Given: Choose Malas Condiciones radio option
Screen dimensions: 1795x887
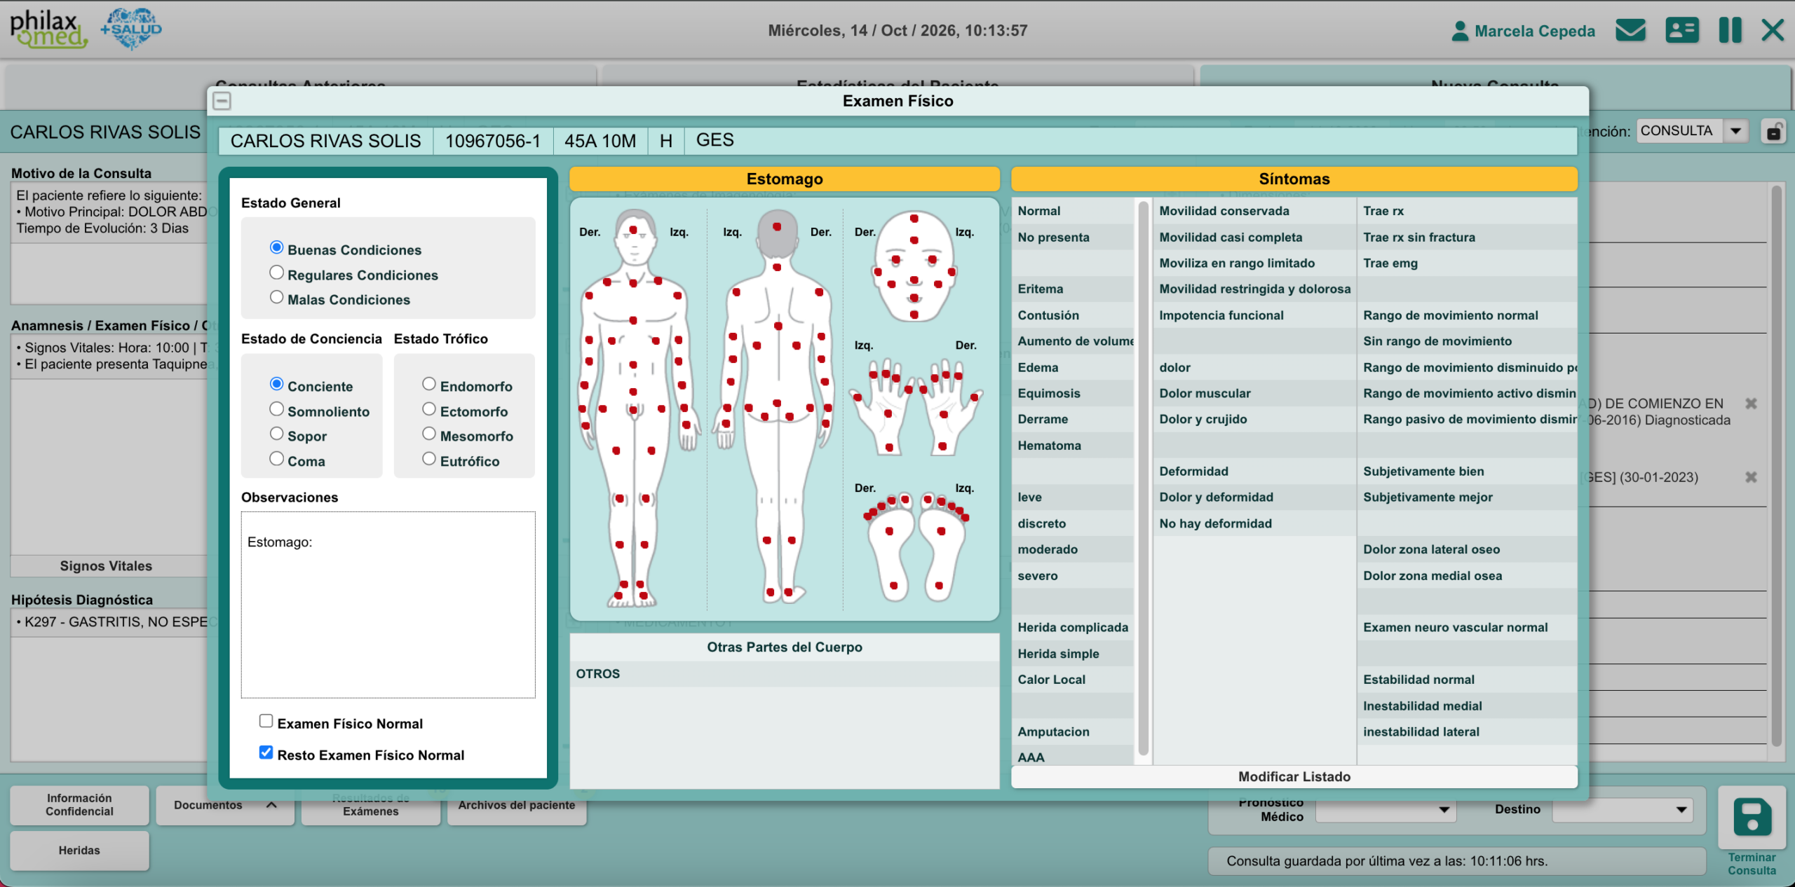Looking at the screenshot, I should (276, 297).
